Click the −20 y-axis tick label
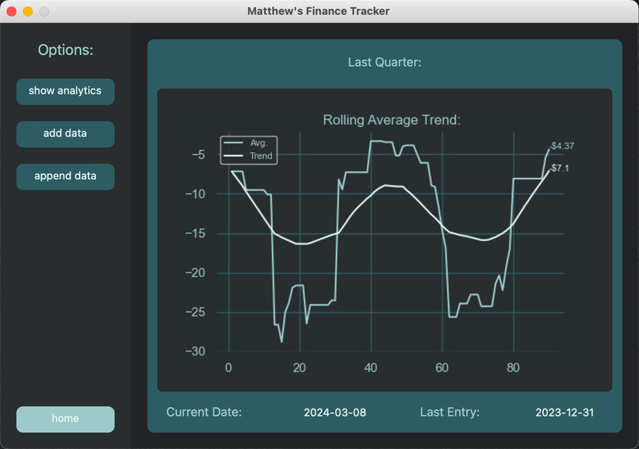Screen dimensions: 639x449 point(196,273)
